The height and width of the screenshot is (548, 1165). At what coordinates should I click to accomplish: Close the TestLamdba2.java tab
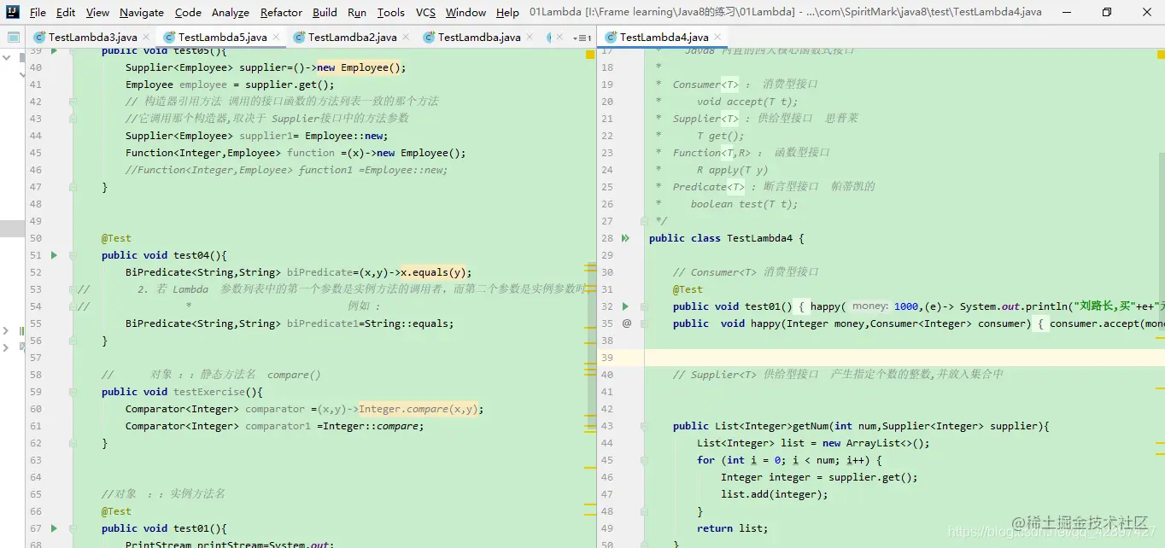(x=405, y=38)
